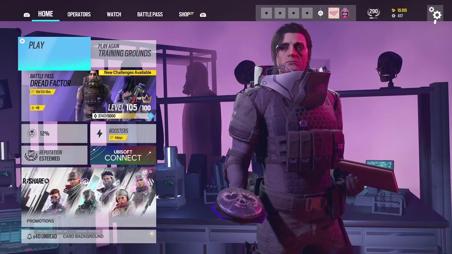The image size is (452, 254).
Task: Click the New Challenges Available label
Action: click(127, 73)
